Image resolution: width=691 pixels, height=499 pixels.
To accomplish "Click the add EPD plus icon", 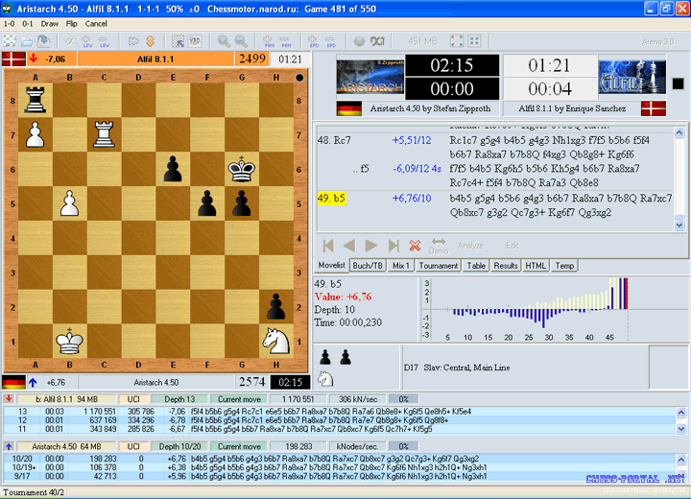I will (x=313, y=41).
